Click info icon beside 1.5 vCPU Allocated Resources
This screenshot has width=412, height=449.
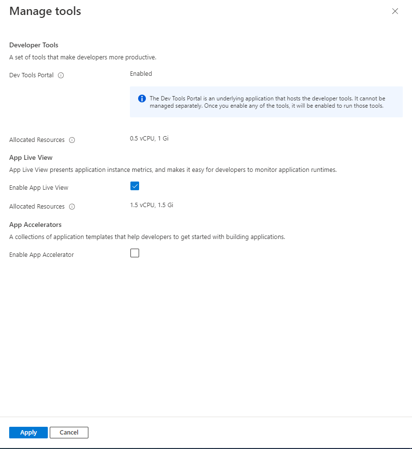(x=72, y=207)
